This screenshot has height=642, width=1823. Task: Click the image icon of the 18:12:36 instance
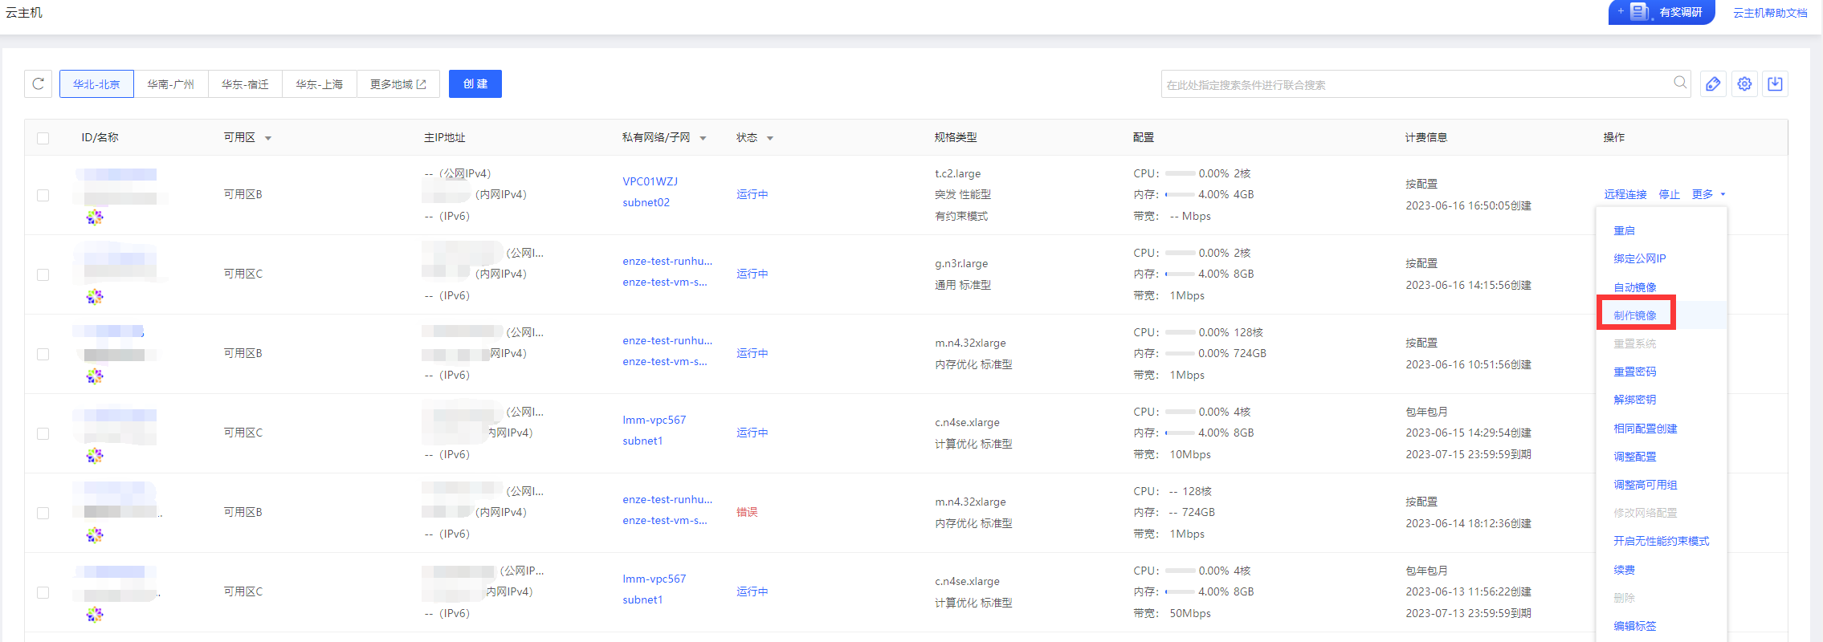pos(95,535)
